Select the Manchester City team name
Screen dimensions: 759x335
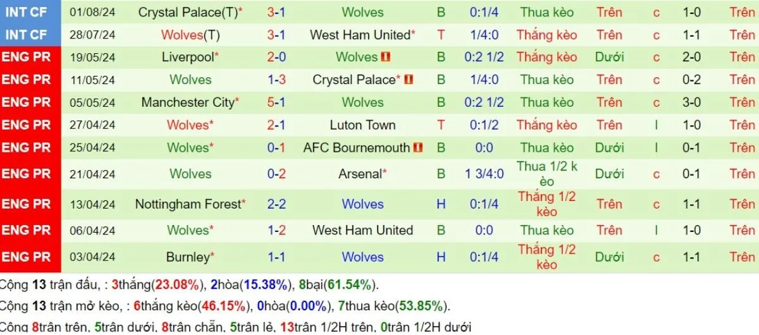point(188,102)
